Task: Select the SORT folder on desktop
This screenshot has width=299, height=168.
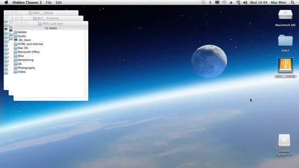Action: click(285, 41)
